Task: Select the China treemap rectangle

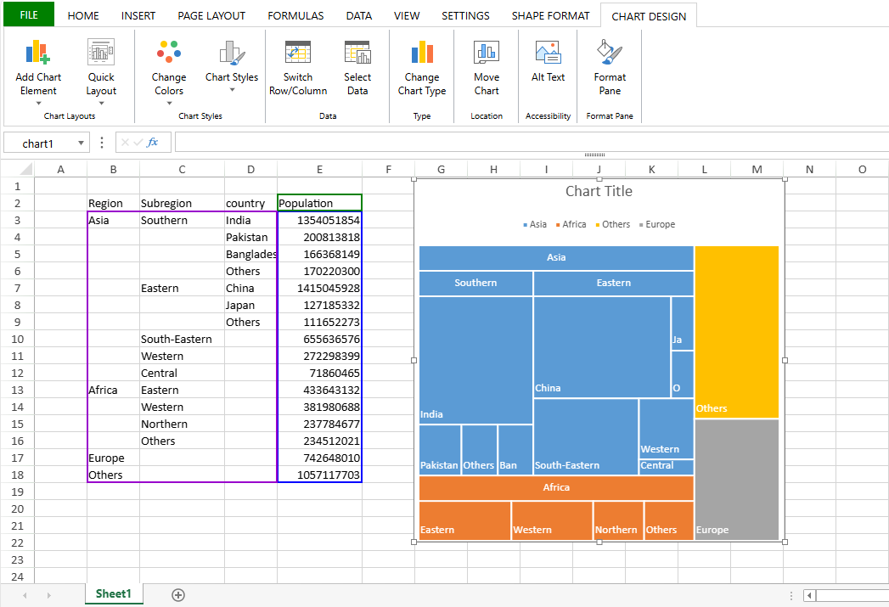Action: (601, 347)
